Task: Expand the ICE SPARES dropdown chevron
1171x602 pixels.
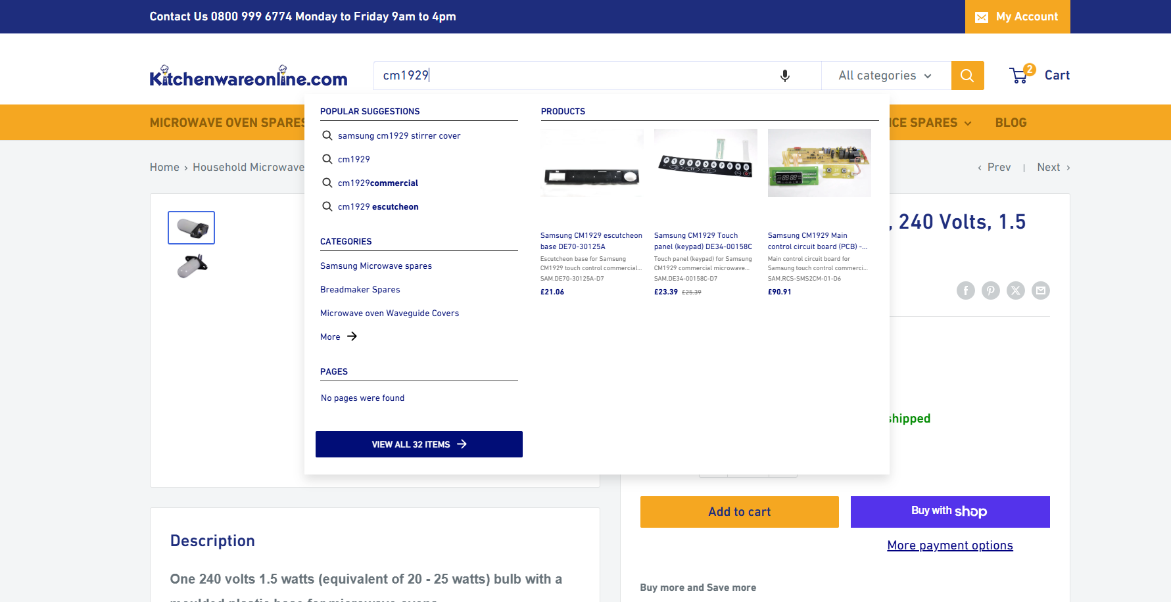Action: [967, 123]
